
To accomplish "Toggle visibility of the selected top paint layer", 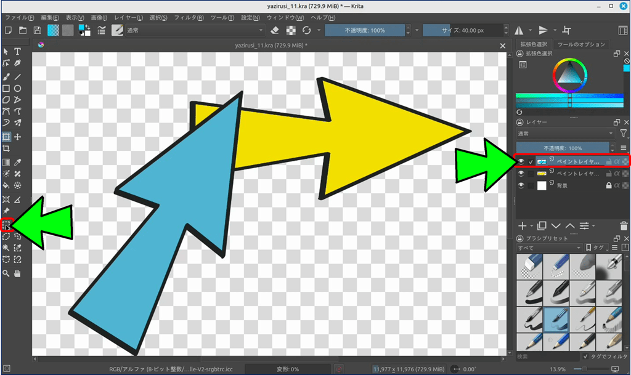I will click(521, 161).
